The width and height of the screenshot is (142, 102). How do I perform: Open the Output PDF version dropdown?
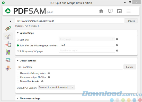(x=56, y=87)
